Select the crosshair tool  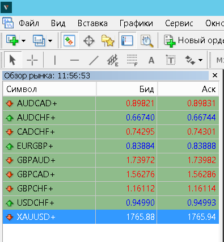32,60
